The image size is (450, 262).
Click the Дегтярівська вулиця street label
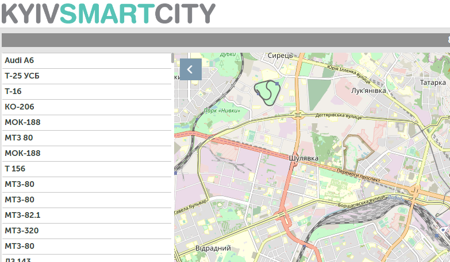tap(339, 116)
